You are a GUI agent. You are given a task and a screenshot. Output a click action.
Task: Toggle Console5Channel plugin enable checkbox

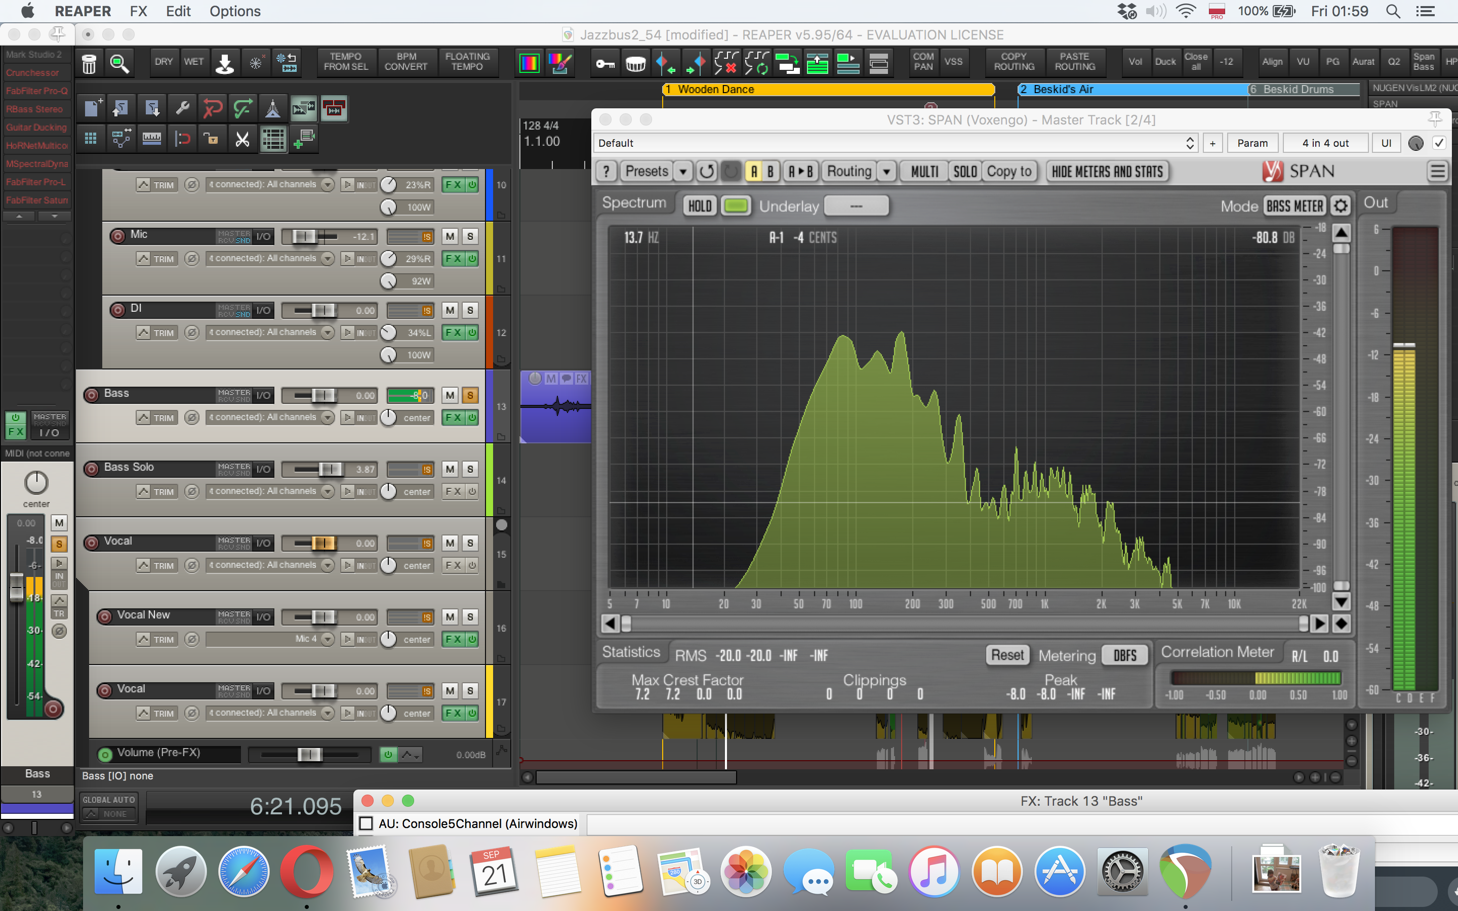(367, 823)
